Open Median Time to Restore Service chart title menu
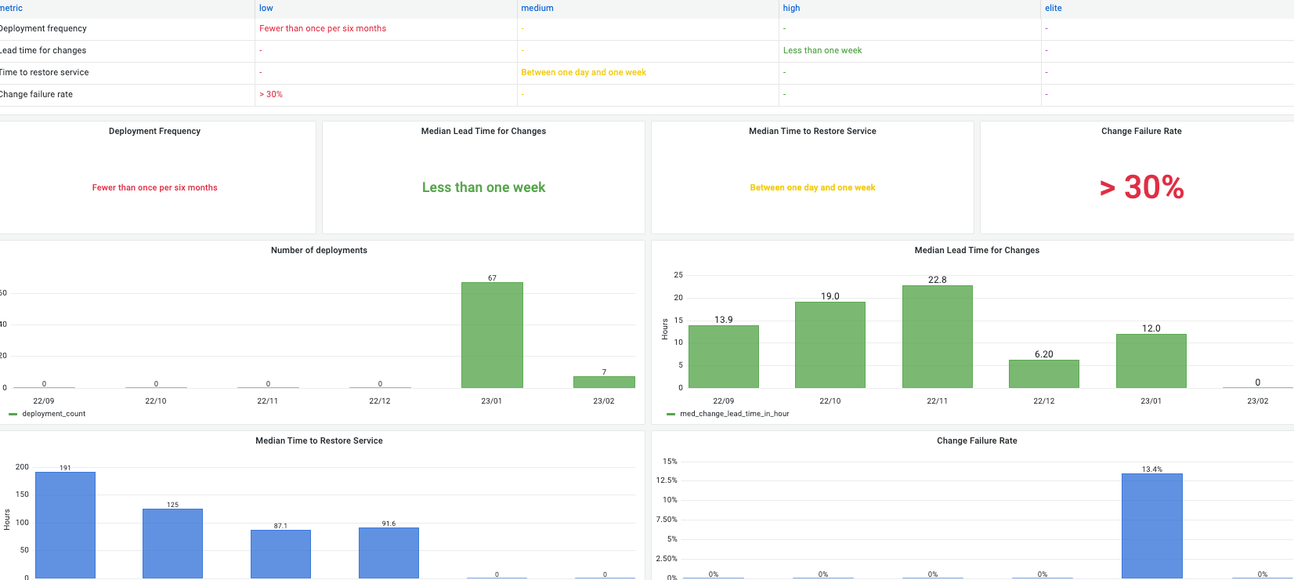Screen dimensions: 1294x580 tap(319, 440)
